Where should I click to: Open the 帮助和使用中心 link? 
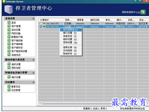[131, 12]
